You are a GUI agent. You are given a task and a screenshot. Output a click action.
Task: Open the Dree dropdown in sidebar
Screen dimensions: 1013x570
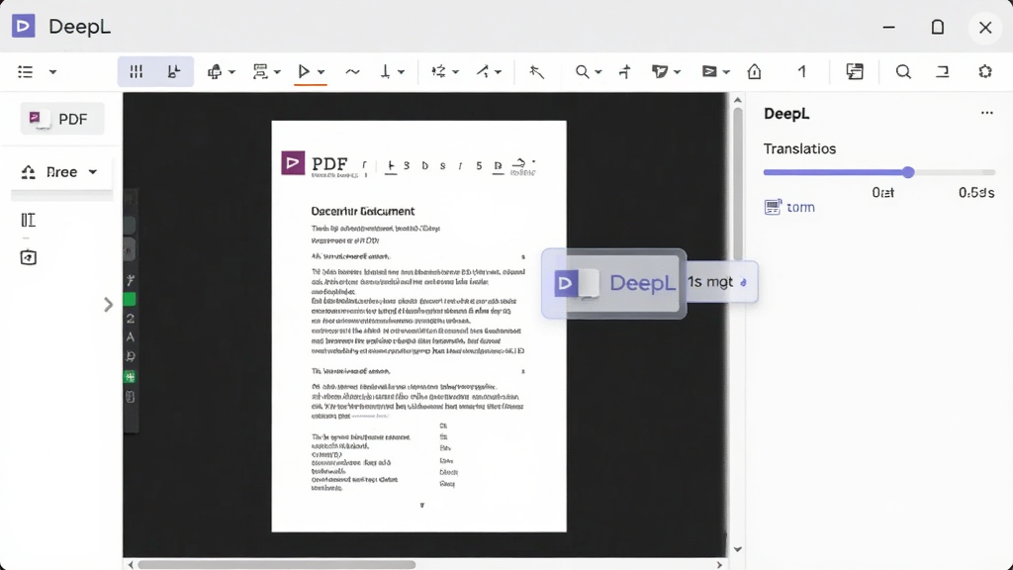60,172
